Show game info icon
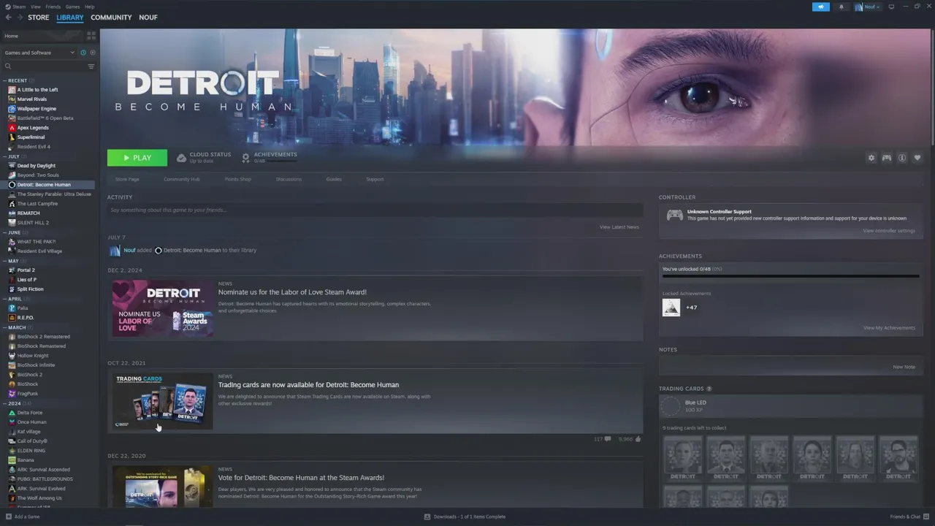The image size is (935, 526). pos(902,158)
